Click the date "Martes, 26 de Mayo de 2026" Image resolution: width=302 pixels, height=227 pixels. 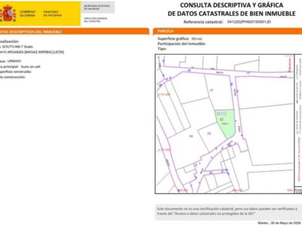coord(279,223)
